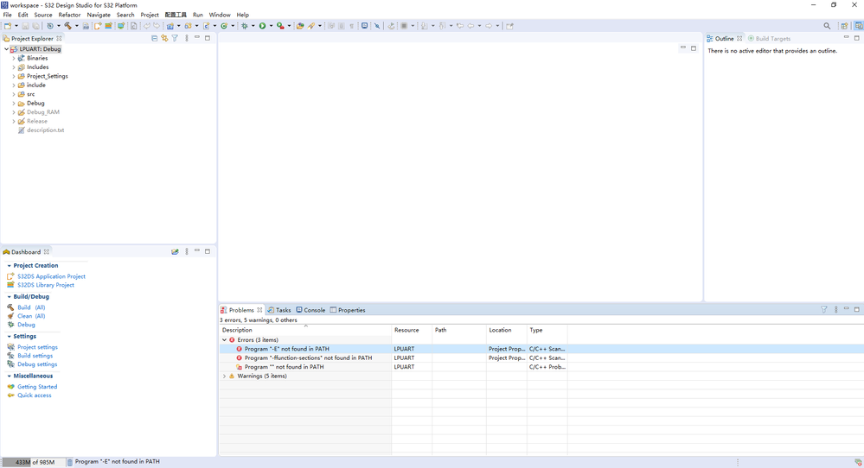864x468 pixels.
Task: Expand the Warnings (5 items) group
Action: 224,376
